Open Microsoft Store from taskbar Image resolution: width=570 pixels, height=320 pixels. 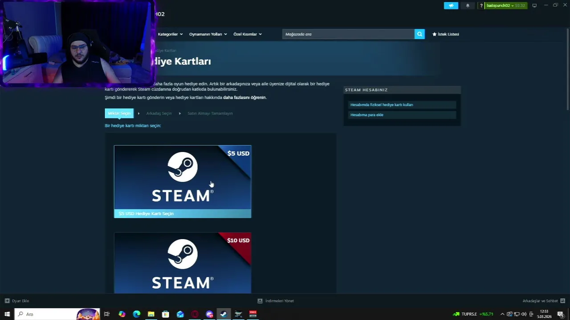click(x=165, y=314)
